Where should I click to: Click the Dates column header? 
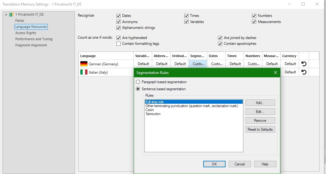216,56
